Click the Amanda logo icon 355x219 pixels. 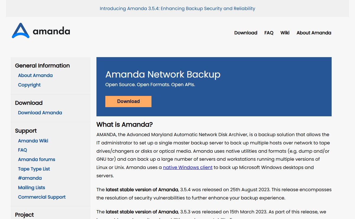click(20, 31)
